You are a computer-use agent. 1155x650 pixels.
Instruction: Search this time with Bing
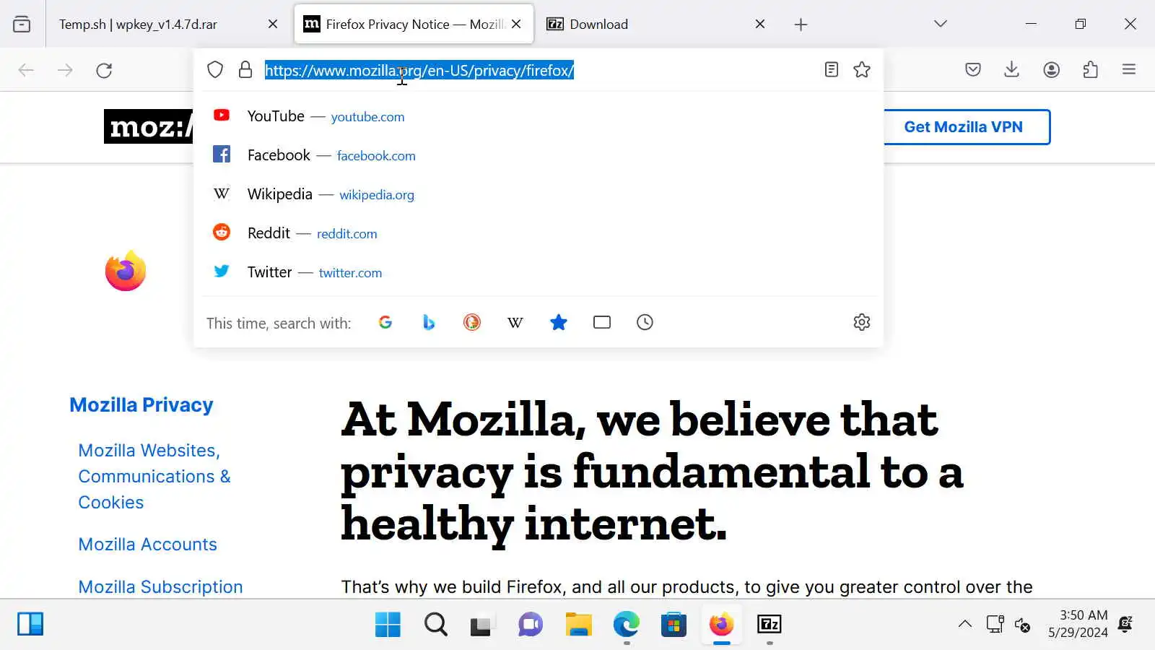[x=429, y=322]
